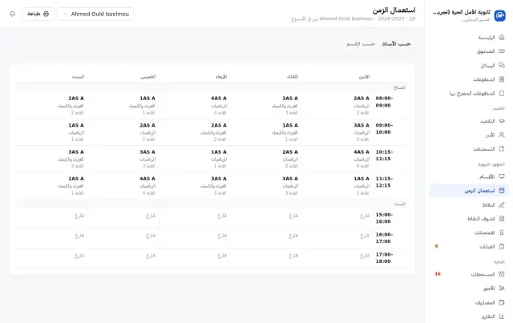
Task: Open the الرسائل messages sidebar icon
Action: 502,66
